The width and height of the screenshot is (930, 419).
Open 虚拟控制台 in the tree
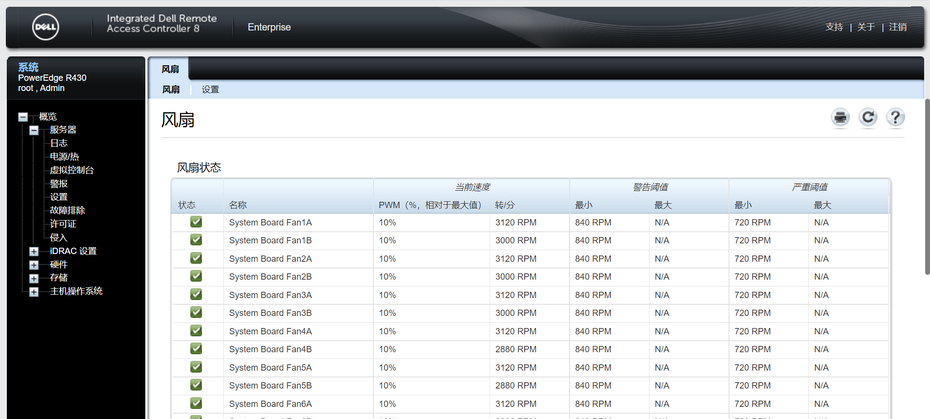point(72,170)
